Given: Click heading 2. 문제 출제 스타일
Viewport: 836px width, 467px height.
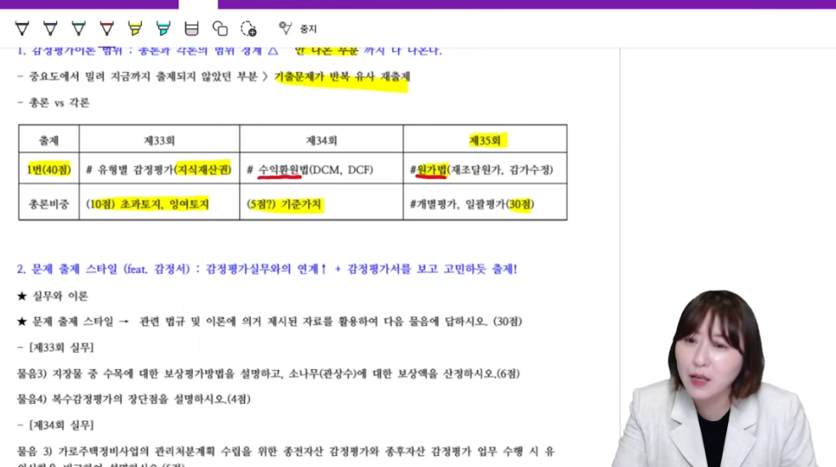Looking at the screenshot, I should pos(267,269).
